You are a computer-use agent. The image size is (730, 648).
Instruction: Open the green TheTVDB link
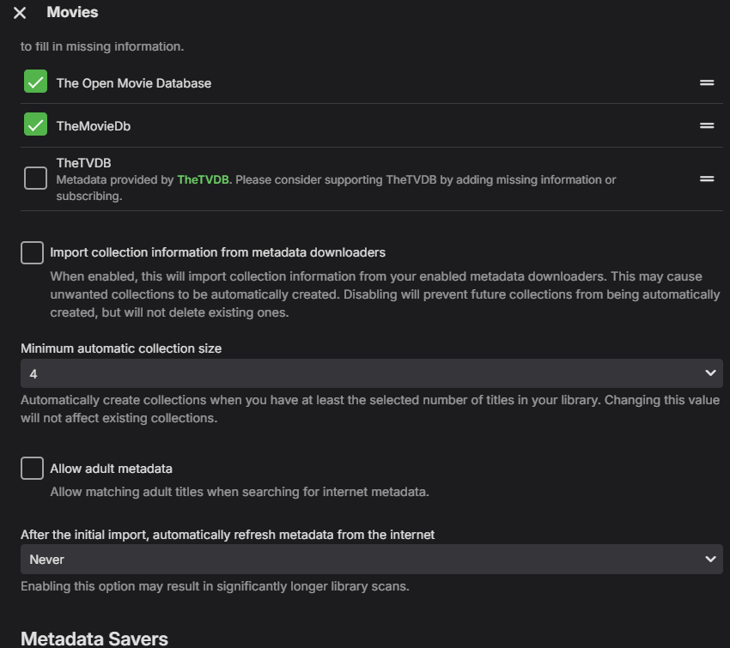pyautogui.click(x=203, y=179)
